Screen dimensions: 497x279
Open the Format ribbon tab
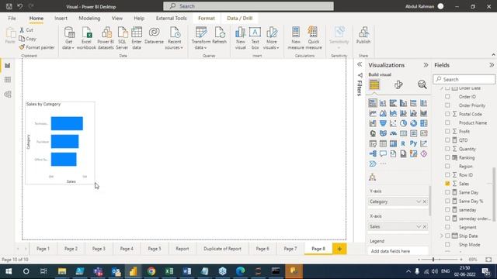tap(207, 19)
